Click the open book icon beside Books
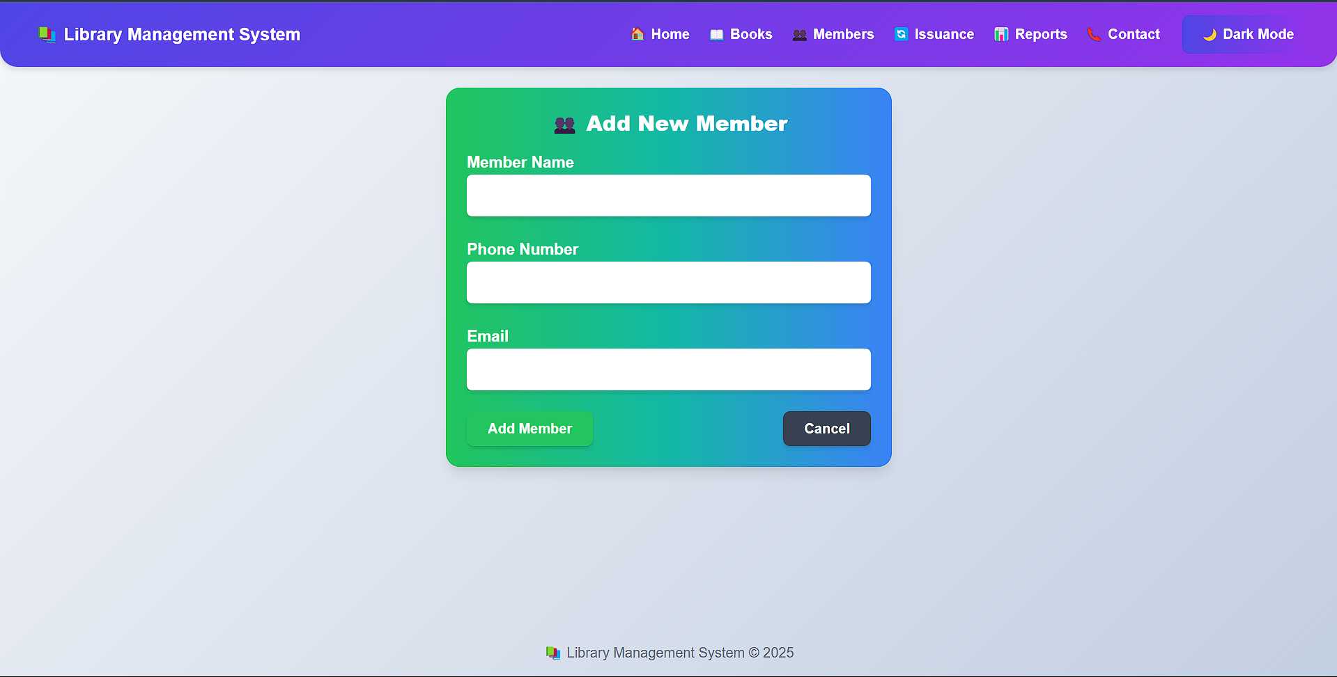This screenshot has width=1337, height=677. pyautogui.click(x=716, y=35)
